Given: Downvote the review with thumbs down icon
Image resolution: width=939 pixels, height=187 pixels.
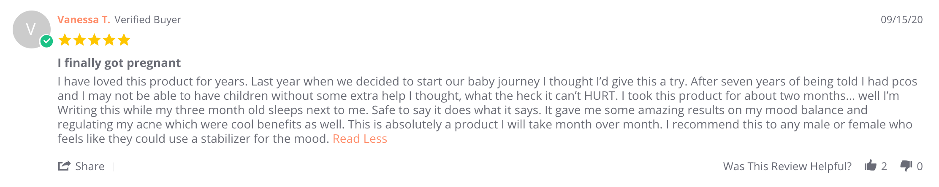Looking at the screenshot, I should 906,166.
